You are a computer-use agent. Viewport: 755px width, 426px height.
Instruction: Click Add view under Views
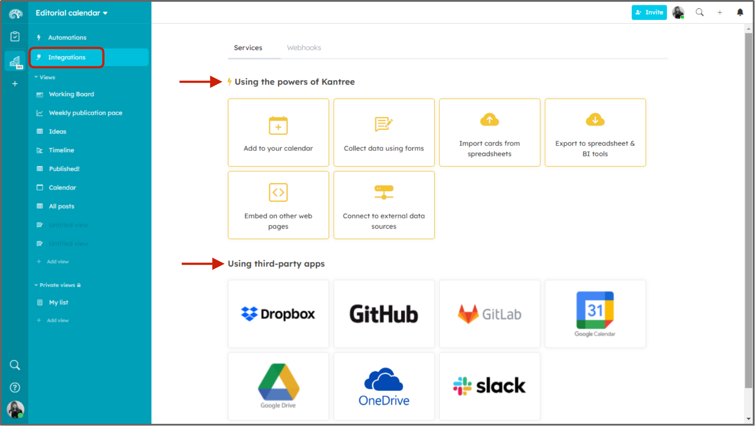[x=53, y=262]
